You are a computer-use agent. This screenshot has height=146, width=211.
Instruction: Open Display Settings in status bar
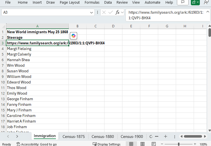click(x=106, y=144)
